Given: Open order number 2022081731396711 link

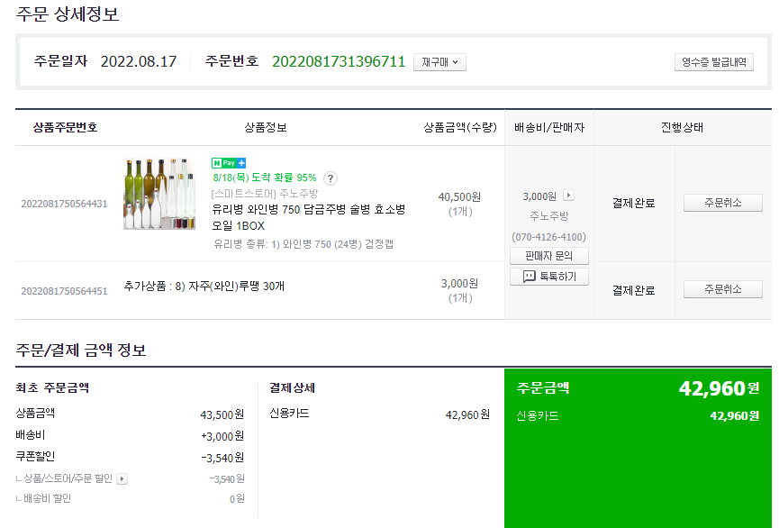Looking at the screenshot, I should click(x=339, y=61).
